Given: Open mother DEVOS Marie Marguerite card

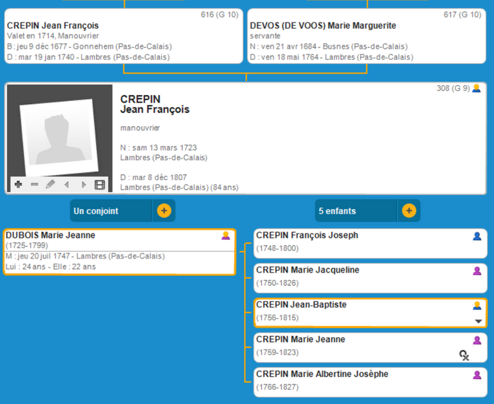Looking at the screenshot, I should coord(366,37).
